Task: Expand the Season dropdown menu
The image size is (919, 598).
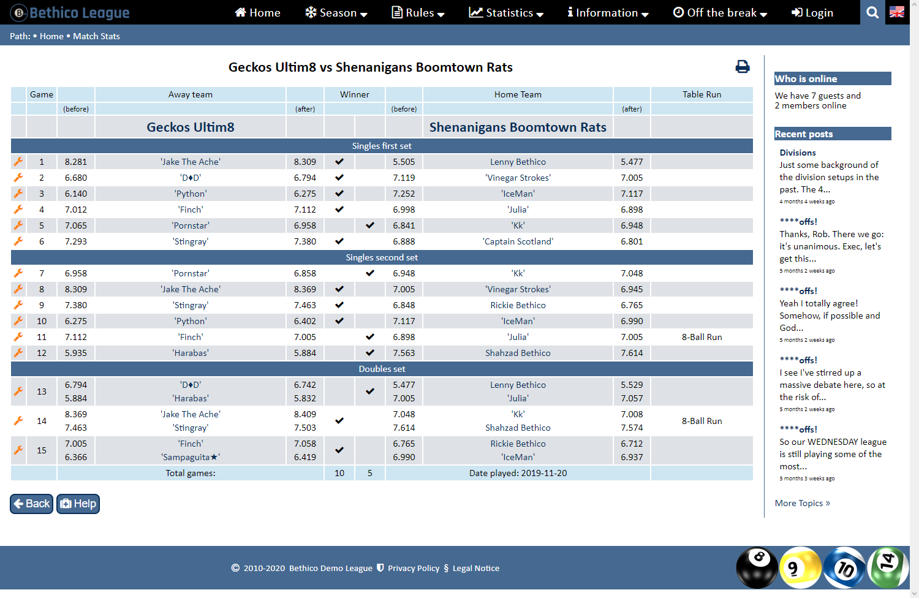Action: tap(336, 12)
